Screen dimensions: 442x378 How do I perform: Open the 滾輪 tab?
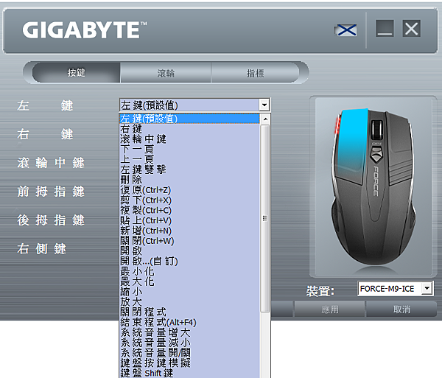(166, 73)
